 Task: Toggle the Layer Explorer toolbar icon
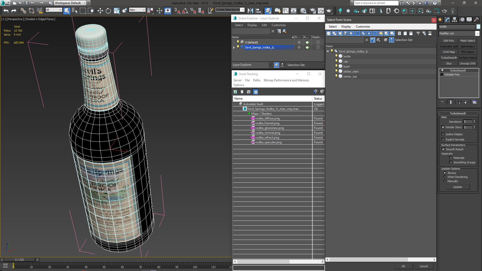point(268,11)
